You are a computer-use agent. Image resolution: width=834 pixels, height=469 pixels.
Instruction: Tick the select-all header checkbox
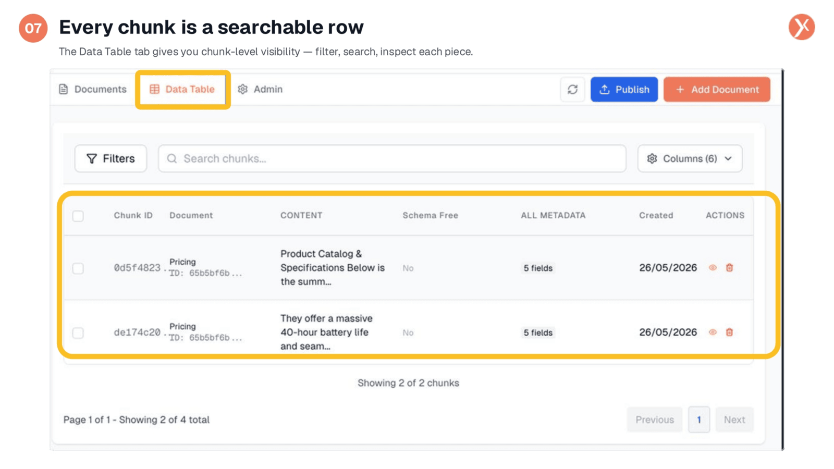pos(78,216)
